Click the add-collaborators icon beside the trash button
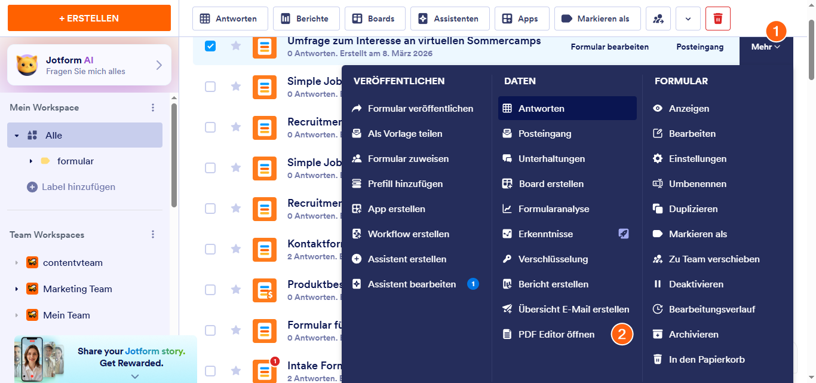Screen dimensions: 816x383 pyautogui.click(x=658, y=19)
